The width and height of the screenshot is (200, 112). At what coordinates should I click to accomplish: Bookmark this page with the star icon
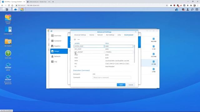(167, 6)
